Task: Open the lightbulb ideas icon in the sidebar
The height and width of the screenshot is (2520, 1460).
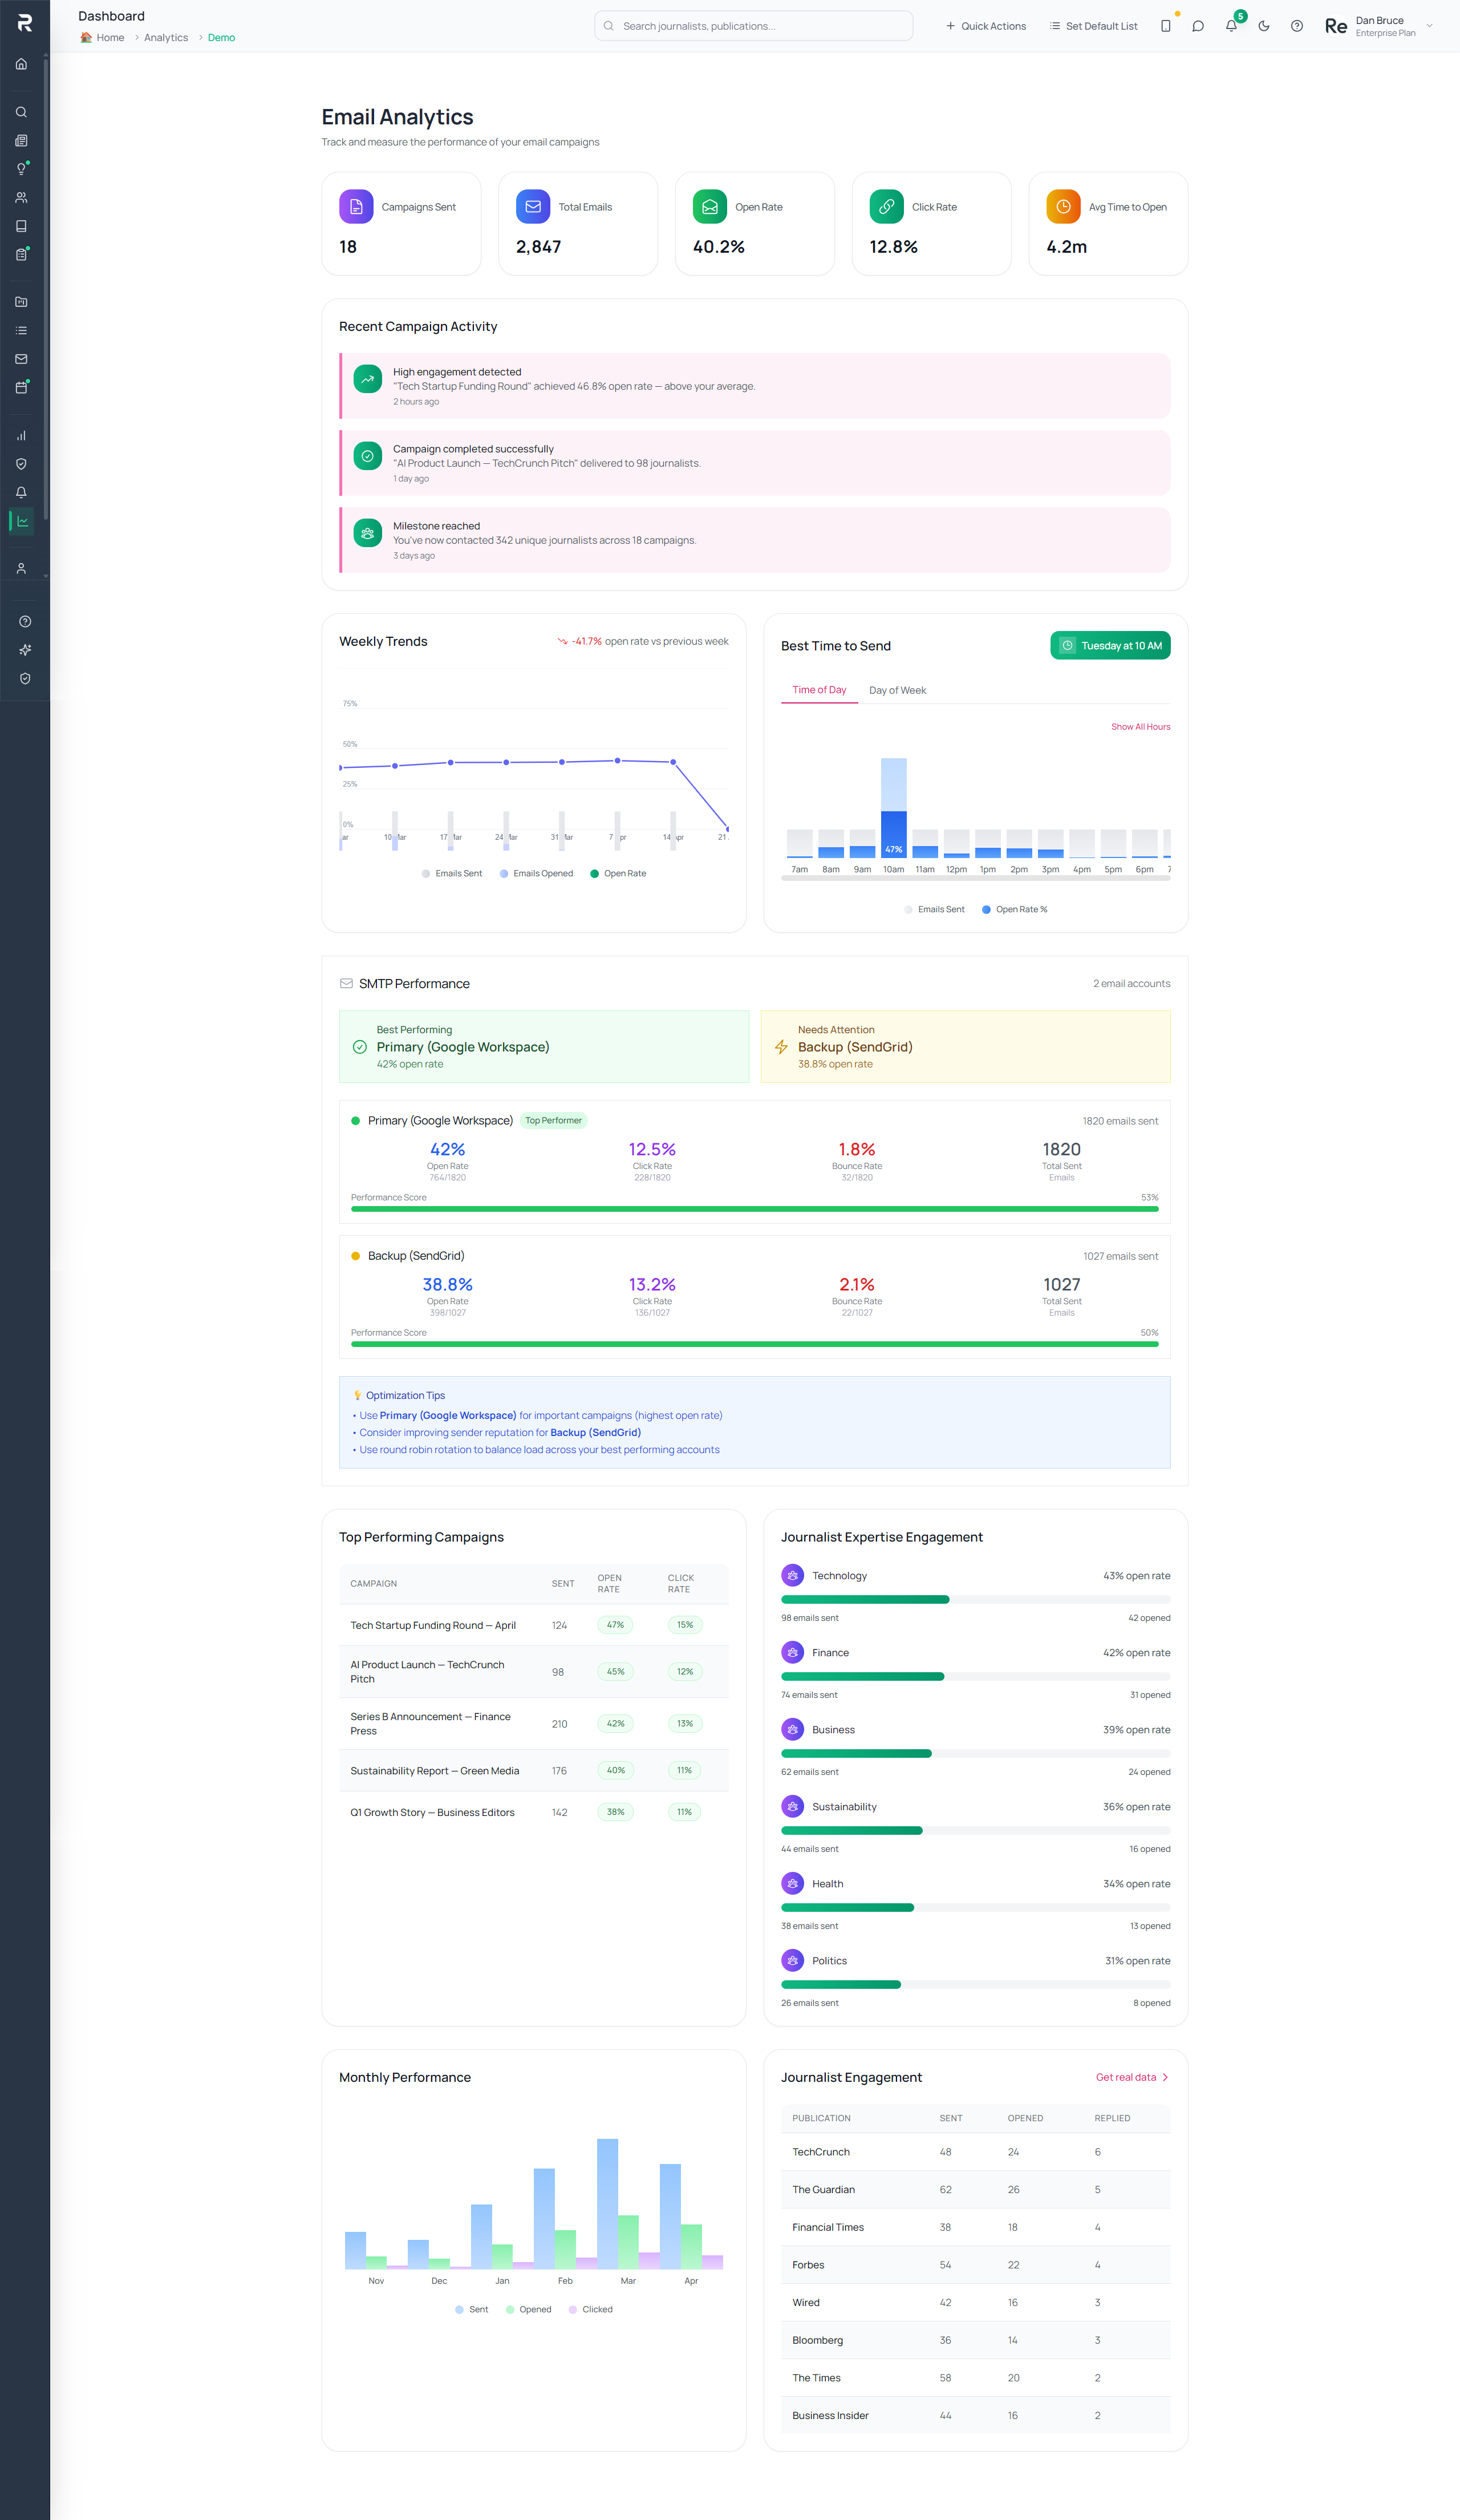Action: pyautogui.click(x=21, y=169)
